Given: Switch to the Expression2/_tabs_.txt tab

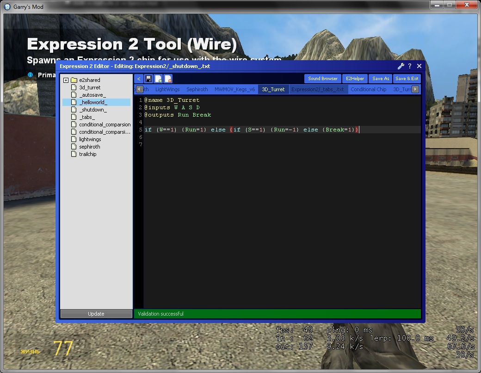Looking at the screenshot, I should pyautogui.click(x=317, y=89).
